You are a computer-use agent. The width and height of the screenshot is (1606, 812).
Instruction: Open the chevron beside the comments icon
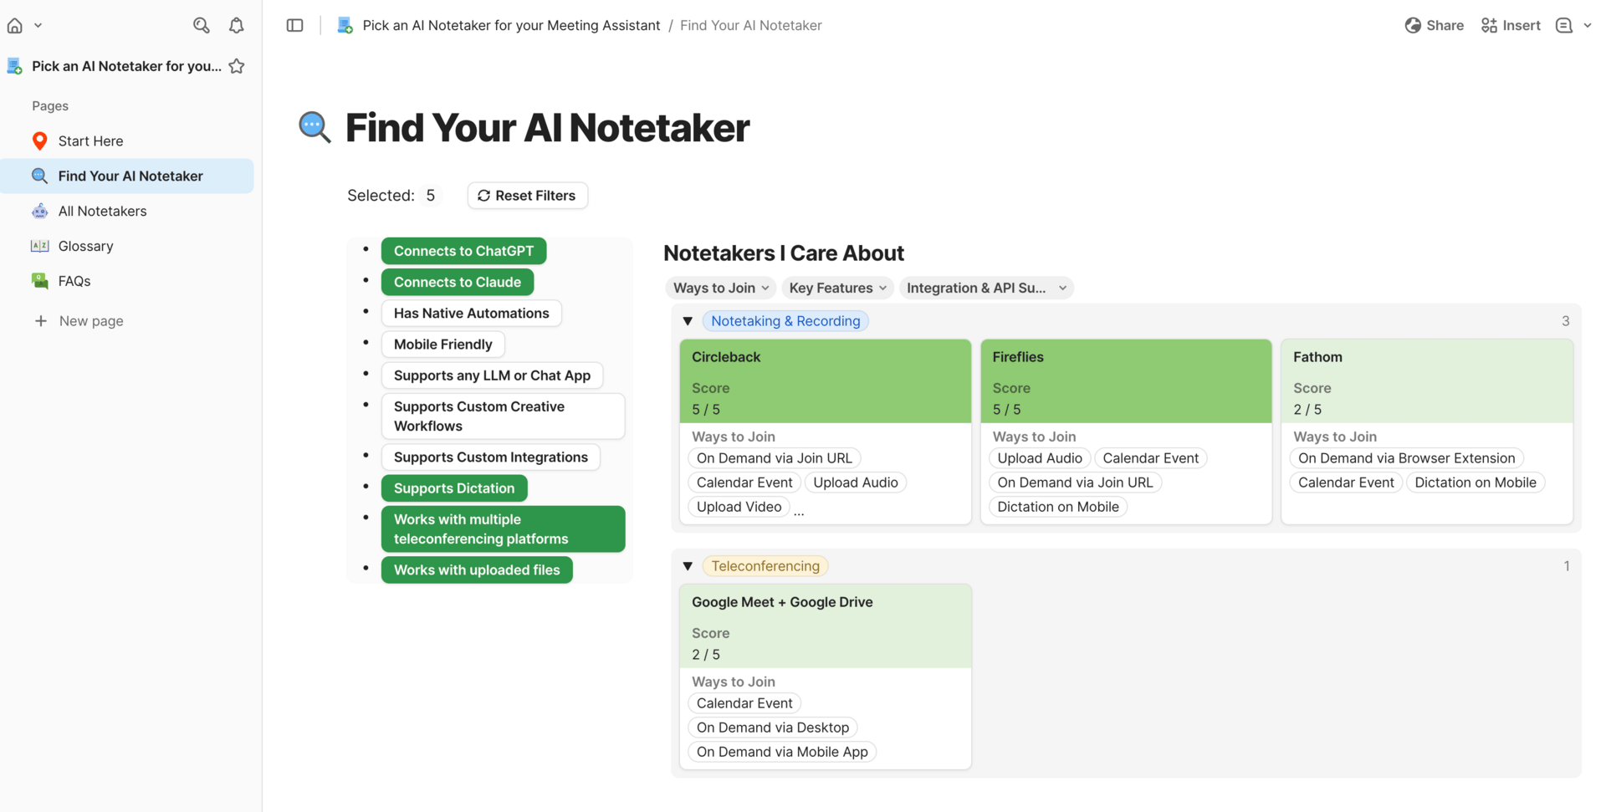coord(1587,26)
